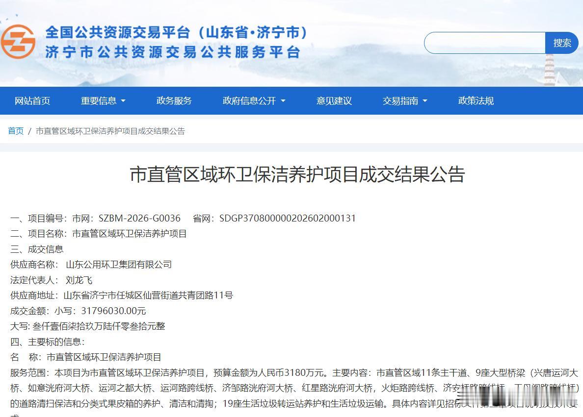The height and width of the screenshot is (417, 583).
Task: Select the amount 31796030.00元
Action: pyautogui.click(x=113, y=311)
